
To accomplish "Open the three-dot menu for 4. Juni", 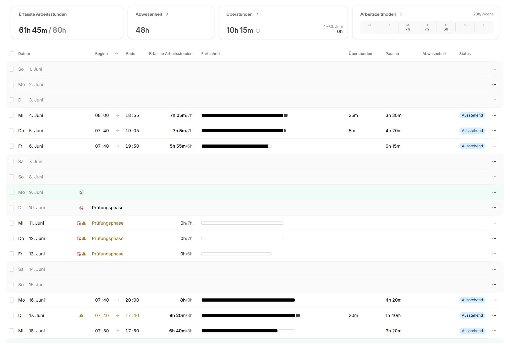I will click(x=494, y=115).
